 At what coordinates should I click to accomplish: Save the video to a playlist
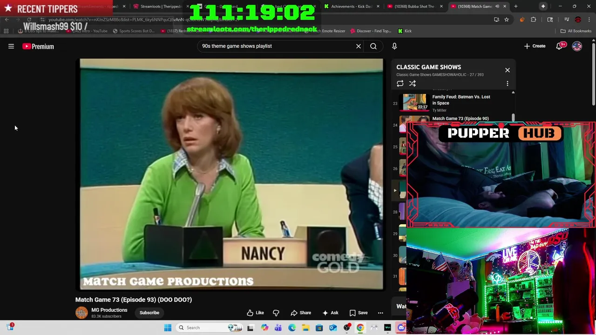point(358,313)
